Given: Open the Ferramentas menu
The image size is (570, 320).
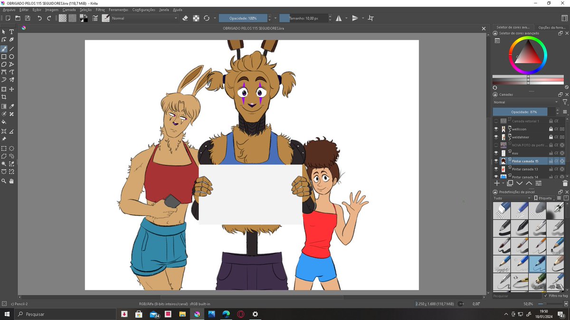Looking at the screenshot, I should [118, 9].
